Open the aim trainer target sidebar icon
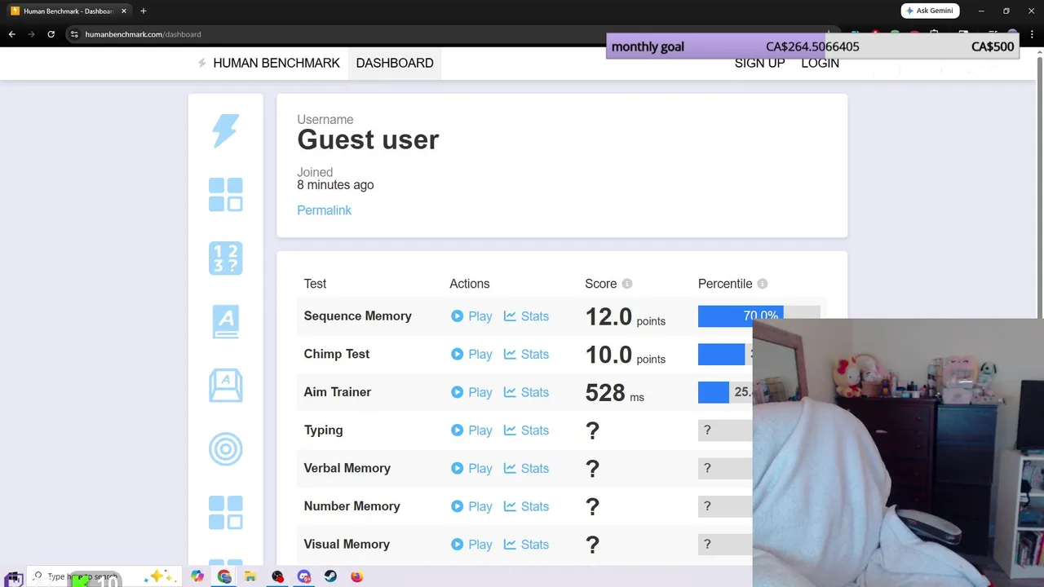Image resolution: width=1044 pixels, height=587 pixels. pyautogui.click(x=226, y=448)
